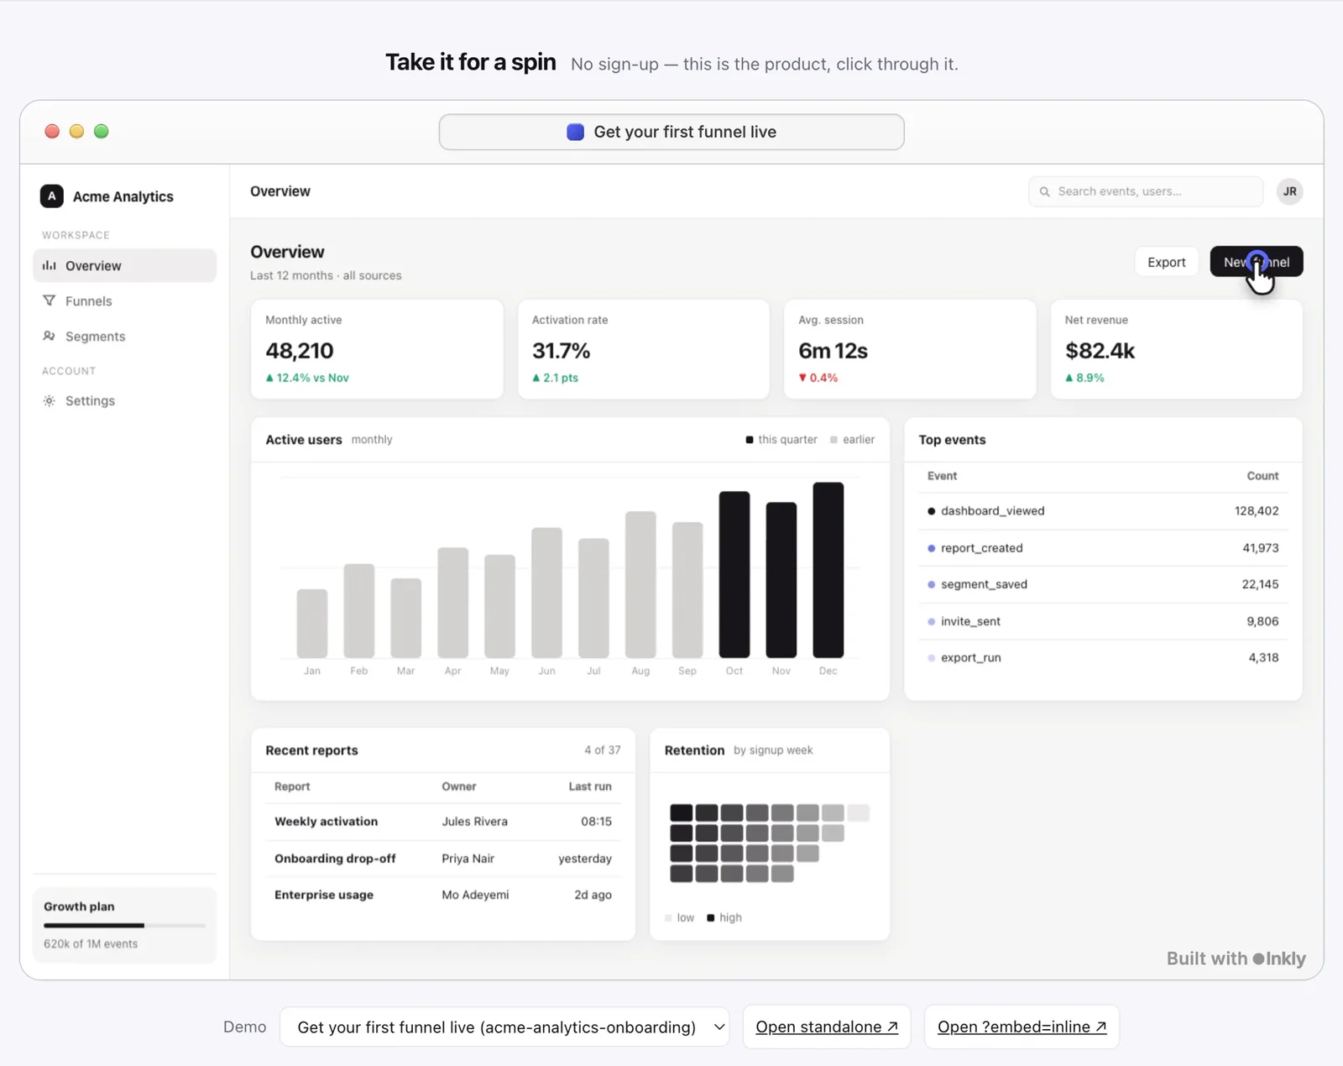This screenshot has width=1343, height=1066.
Task: Expand the Demo selection dropdown
Action: [x=504, y=1027]
